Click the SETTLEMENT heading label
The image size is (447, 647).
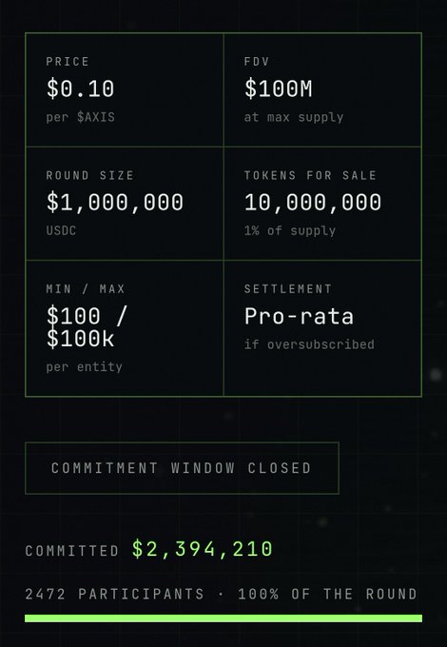(288, 289)
